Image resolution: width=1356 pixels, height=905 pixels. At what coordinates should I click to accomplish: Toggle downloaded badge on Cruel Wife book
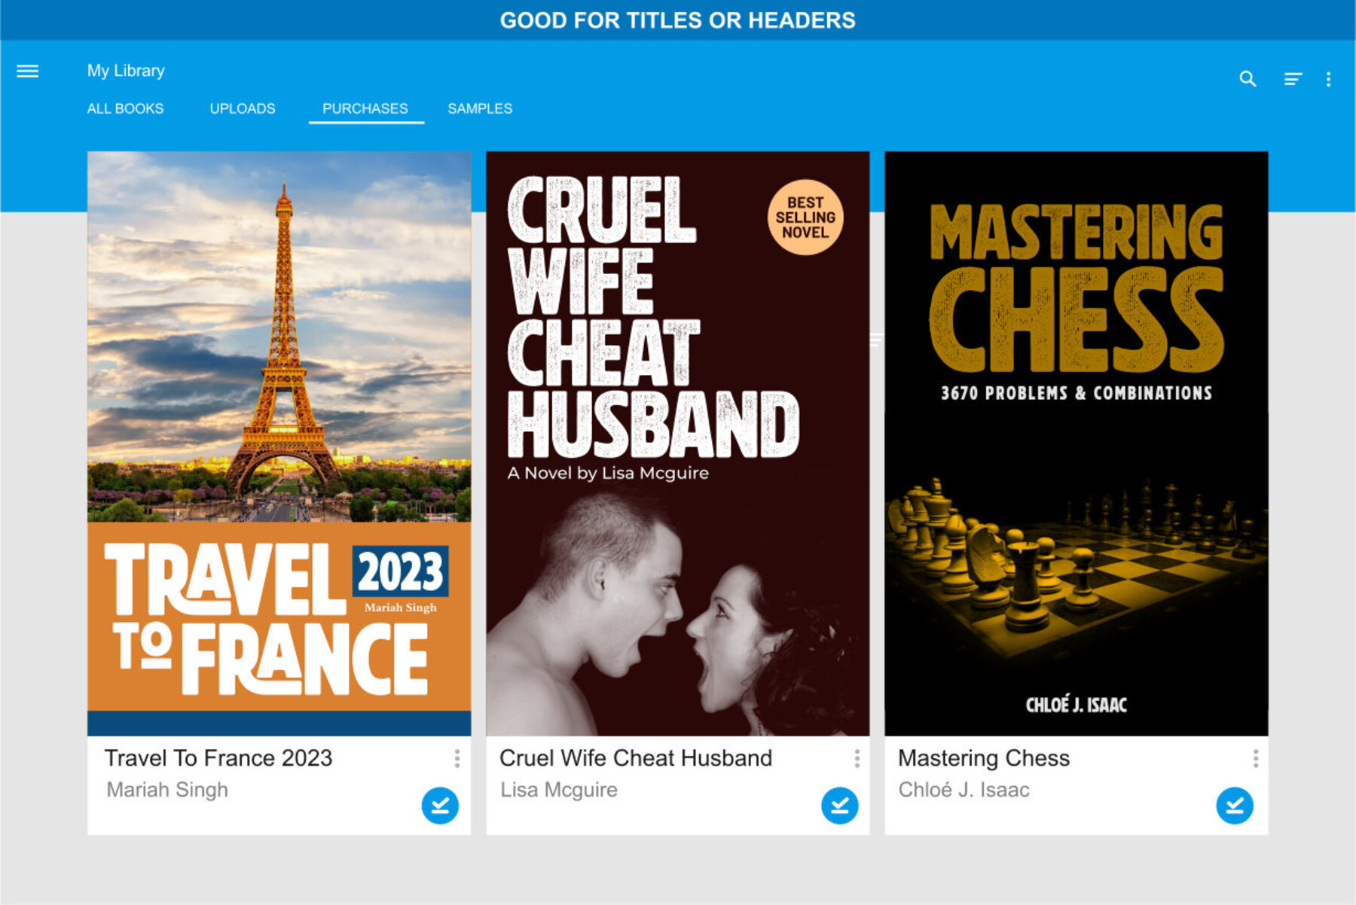[x=839, y=806]
